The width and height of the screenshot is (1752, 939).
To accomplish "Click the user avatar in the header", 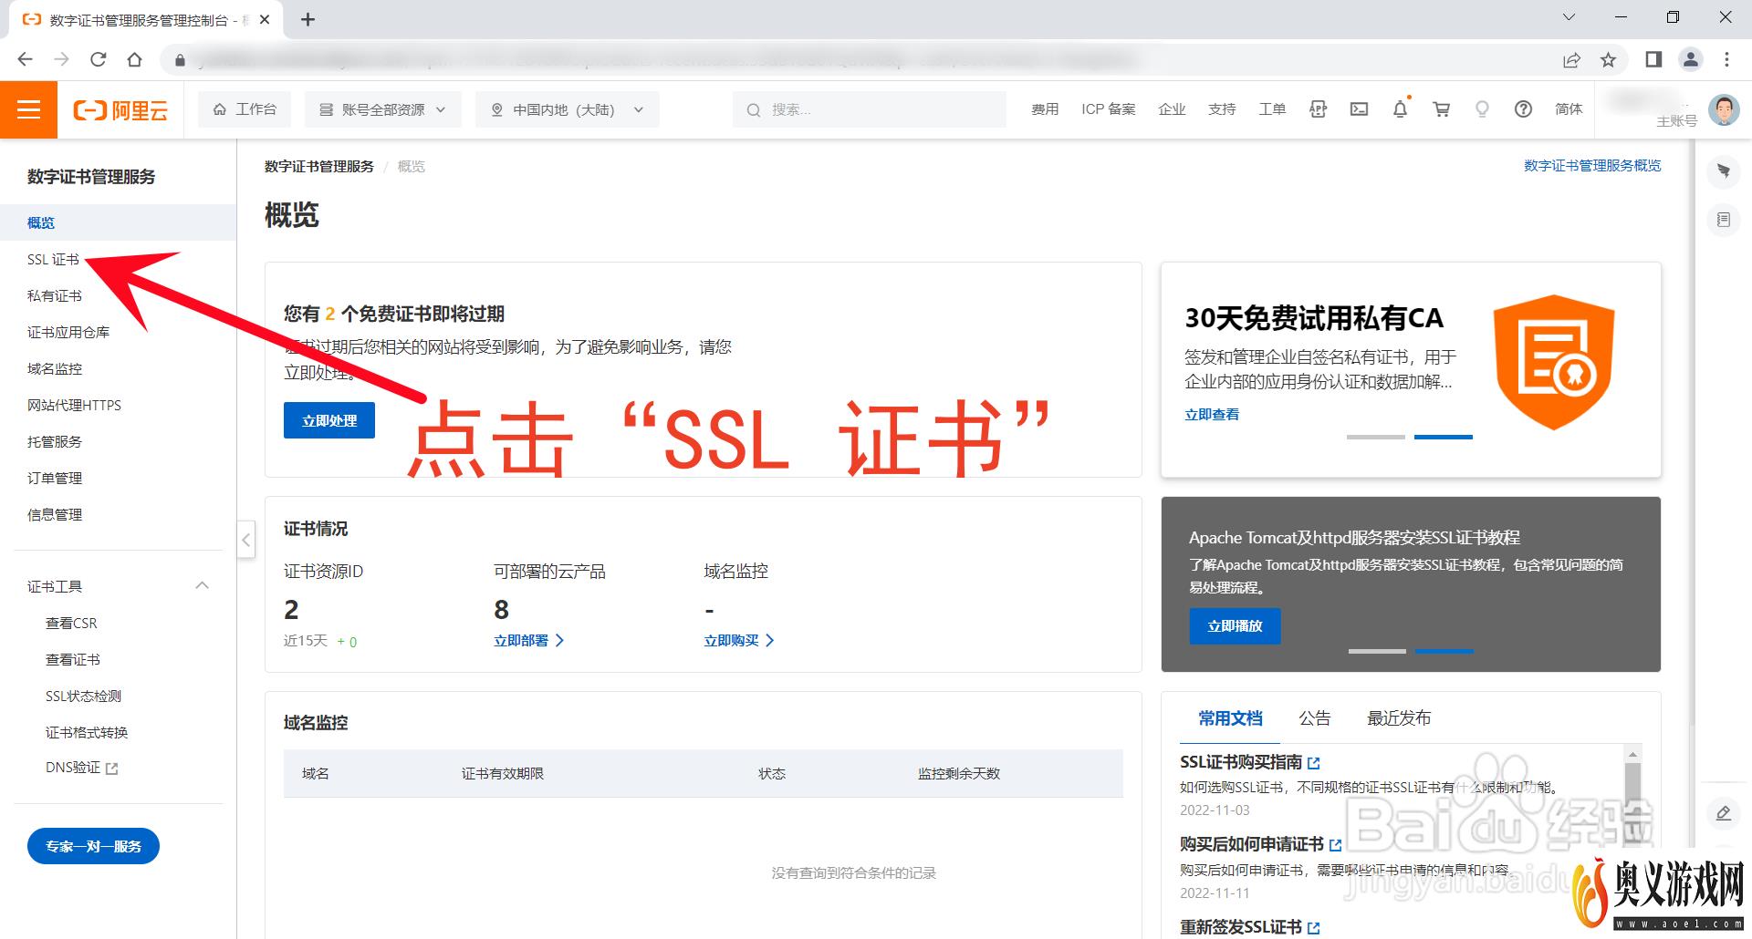I will [1724, 109].
